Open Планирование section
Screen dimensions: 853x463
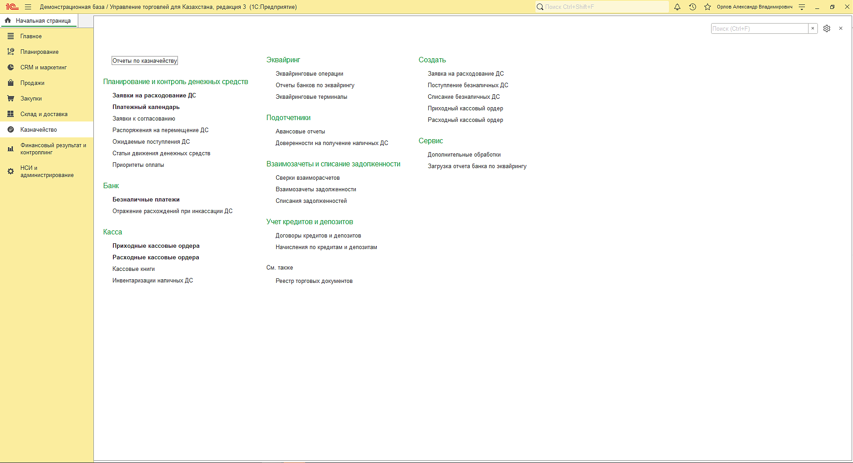point(47,52)
